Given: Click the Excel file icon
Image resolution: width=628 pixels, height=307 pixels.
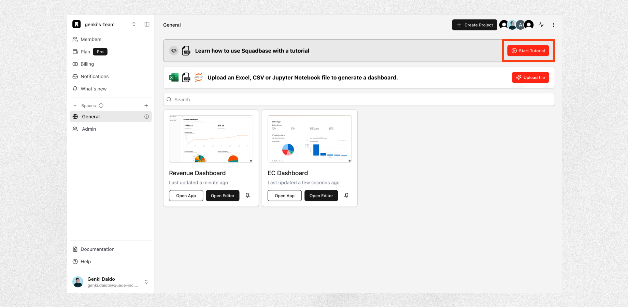Looking at the screenshot, I should 174,77.
